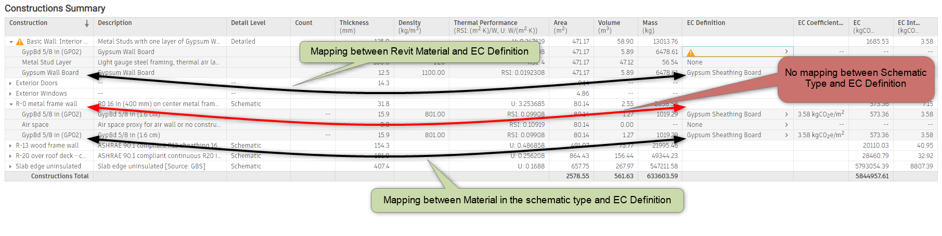
Task: Click the volume value 58.90
Action: pyautogui.click(x=625, y=42)
